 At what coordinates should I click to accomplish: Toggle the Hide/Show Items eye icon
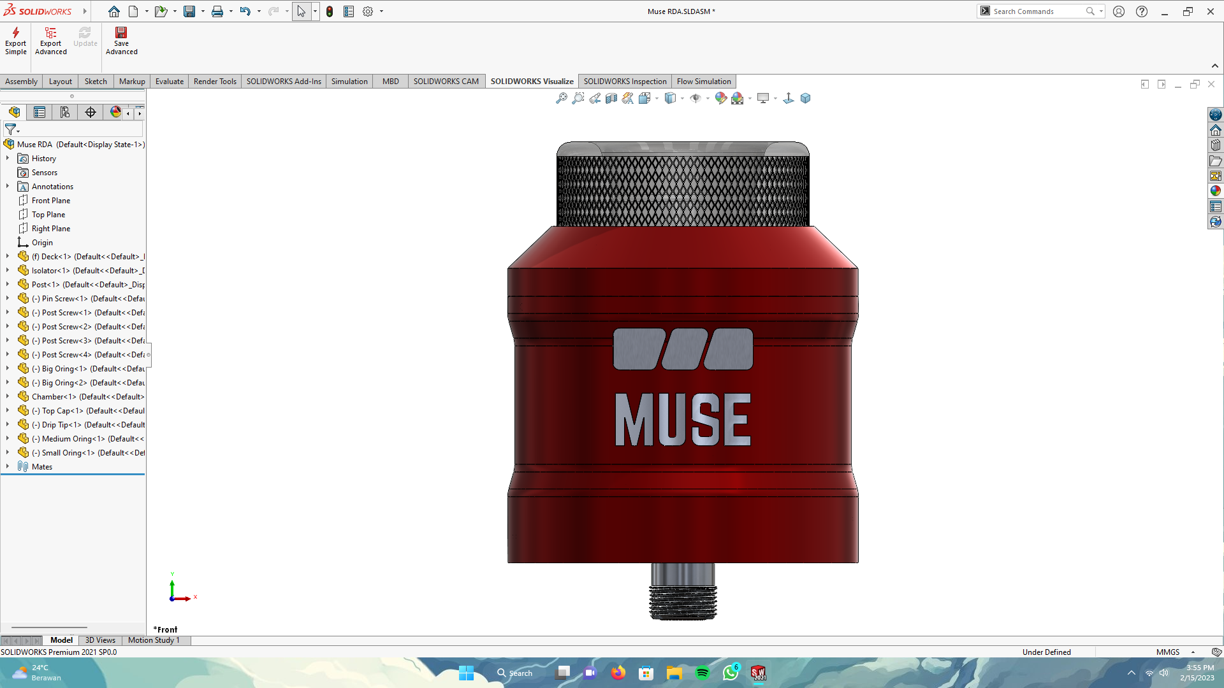[696, 98]
